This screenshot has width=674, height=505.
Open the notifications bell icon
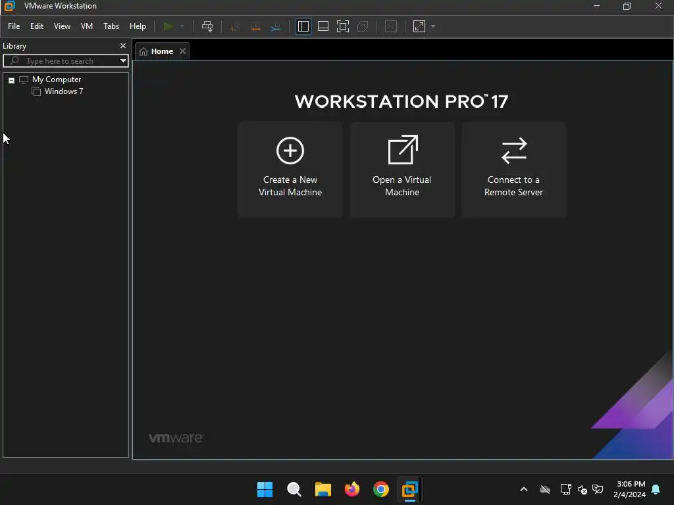tap(656, 489)
